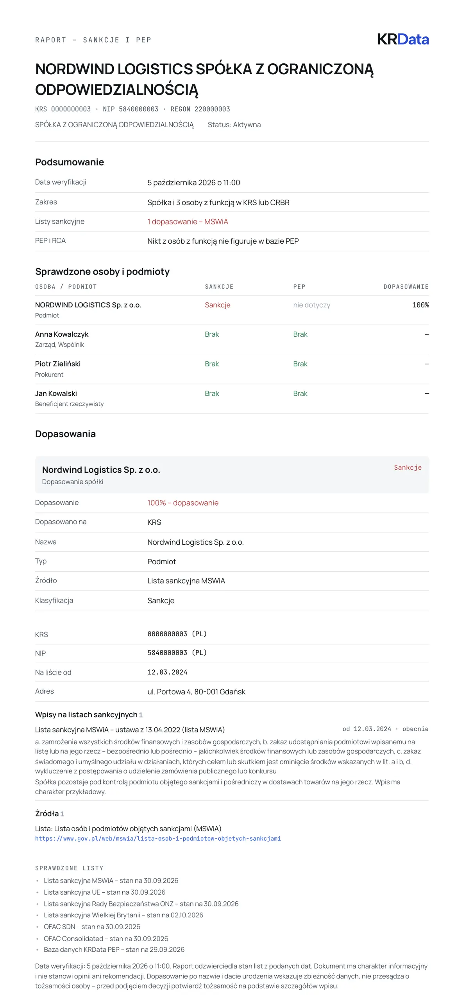Click 'Brak' in Sankcje column for Anna Kowalczyk
The height and width of the screenshot is (1001, 465).
(212, 334)
